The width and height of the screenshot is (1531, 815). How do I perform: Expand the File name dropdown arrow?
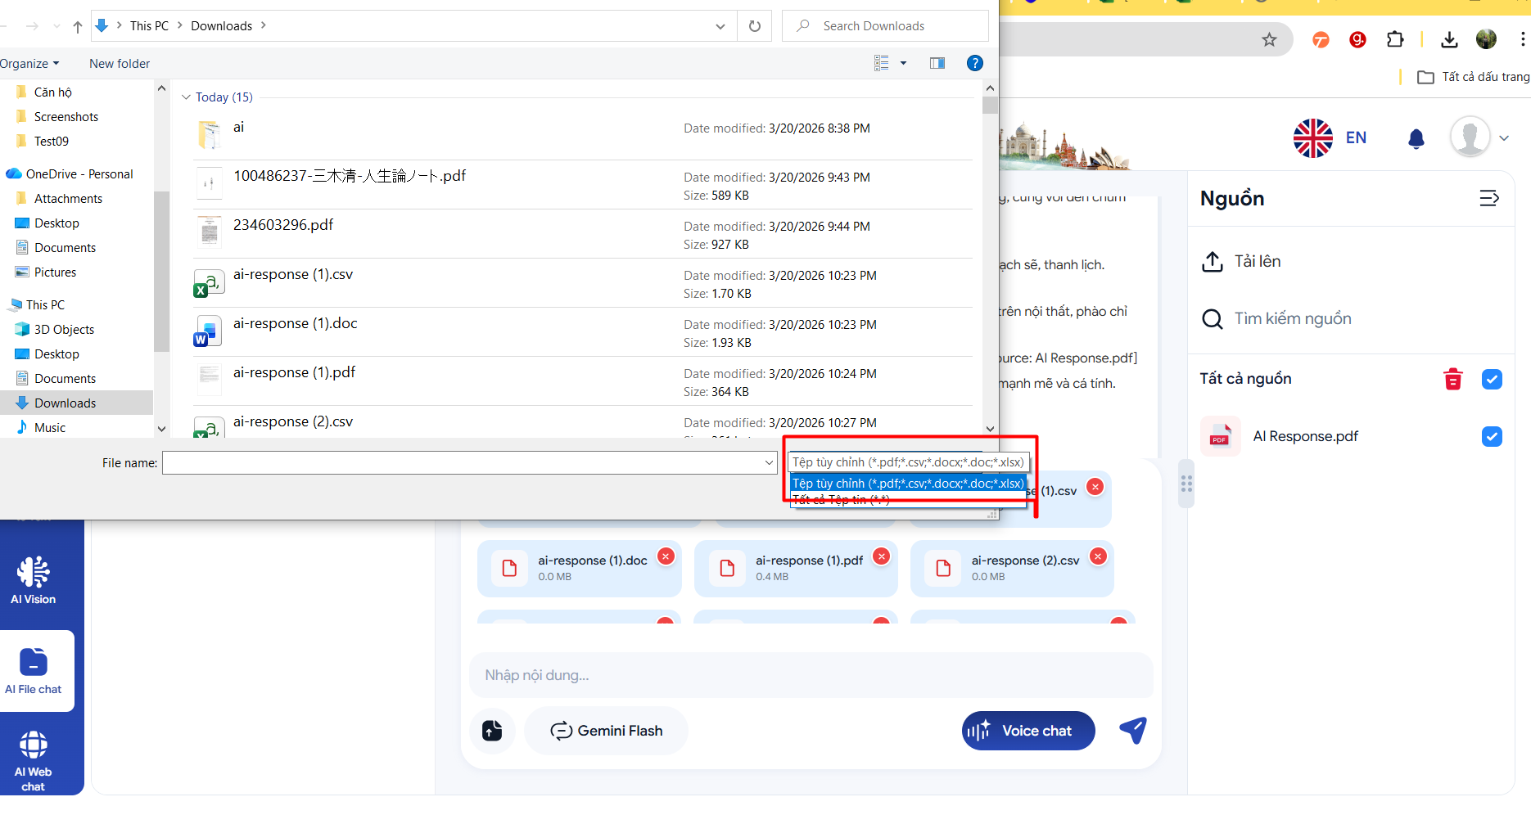coord(769,463)
